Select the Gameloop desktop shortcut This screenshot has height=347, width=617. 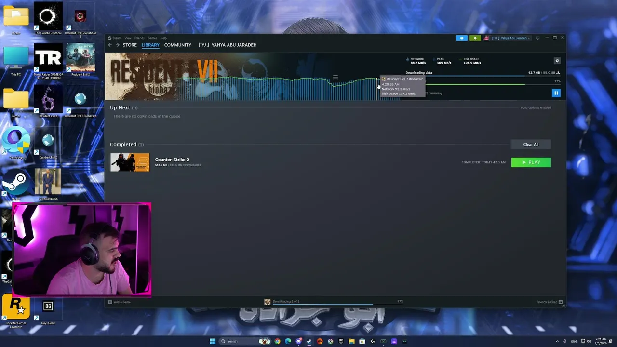[15, 144]
